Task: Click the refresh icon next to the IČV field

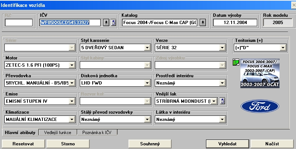Action: coord(113,23)
